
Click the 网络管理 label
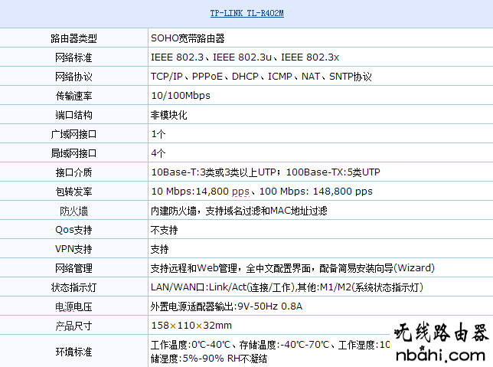73,268
